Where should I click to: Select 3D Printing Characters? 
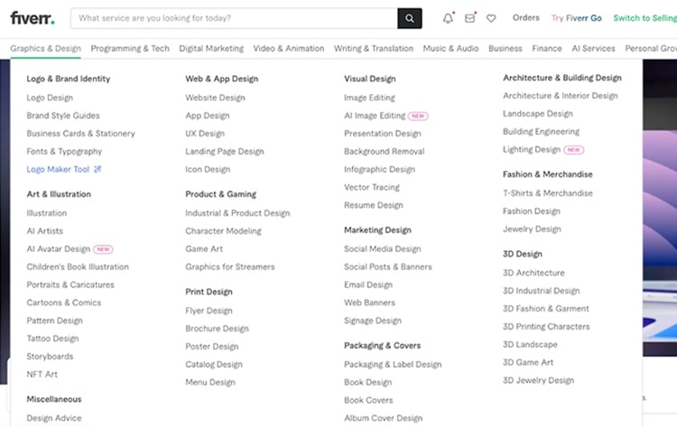click(x=546, y=327)
